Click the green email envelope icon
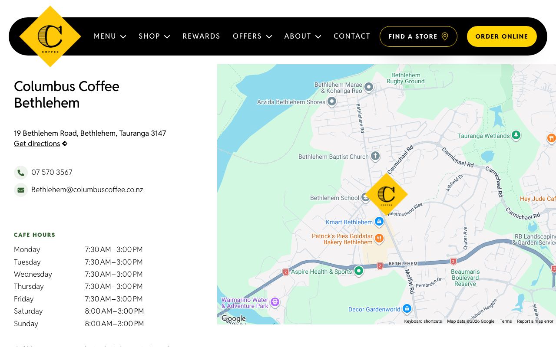556x347 pixels. pyautogui.click(x=20, y=190)
